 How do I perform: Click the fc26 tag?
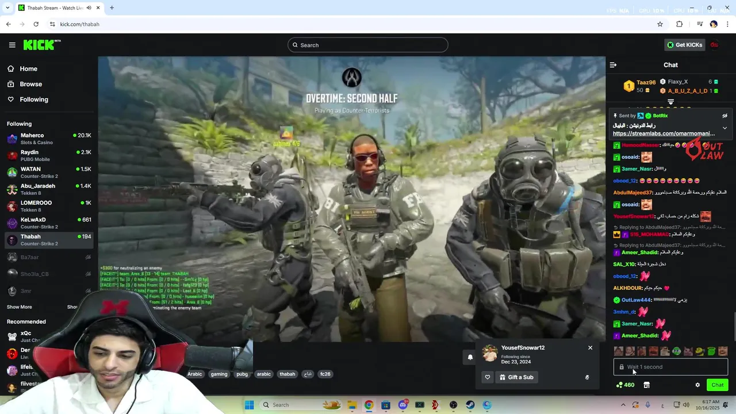tap(325, 374)
